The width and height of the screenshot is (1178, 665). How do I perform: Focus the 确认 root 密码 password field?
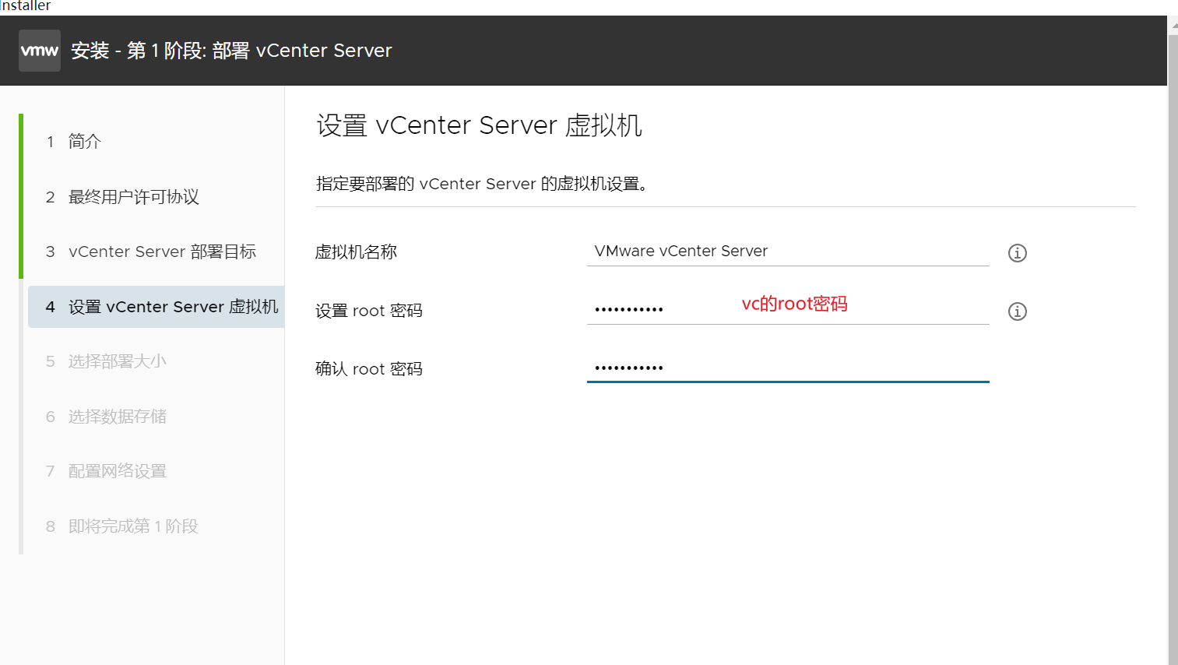(x=788, y=368)
